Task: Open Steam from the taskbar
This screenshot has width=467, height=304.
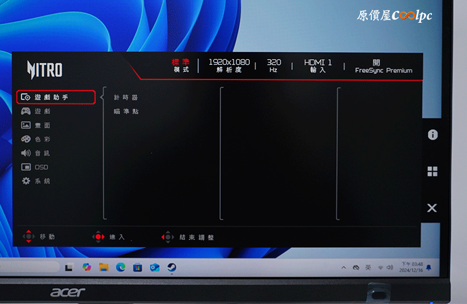Action: click(x=172, y=267)
